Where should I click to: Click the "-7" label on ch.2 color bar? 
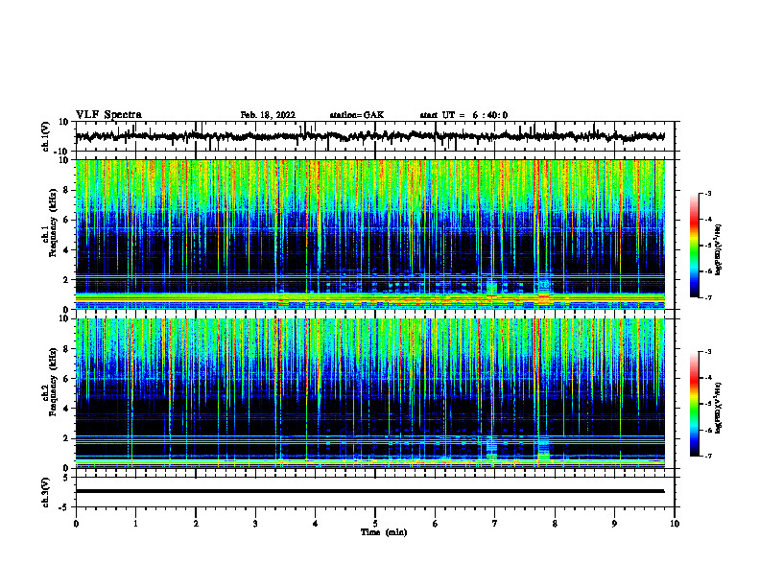[x=707, y=457]
